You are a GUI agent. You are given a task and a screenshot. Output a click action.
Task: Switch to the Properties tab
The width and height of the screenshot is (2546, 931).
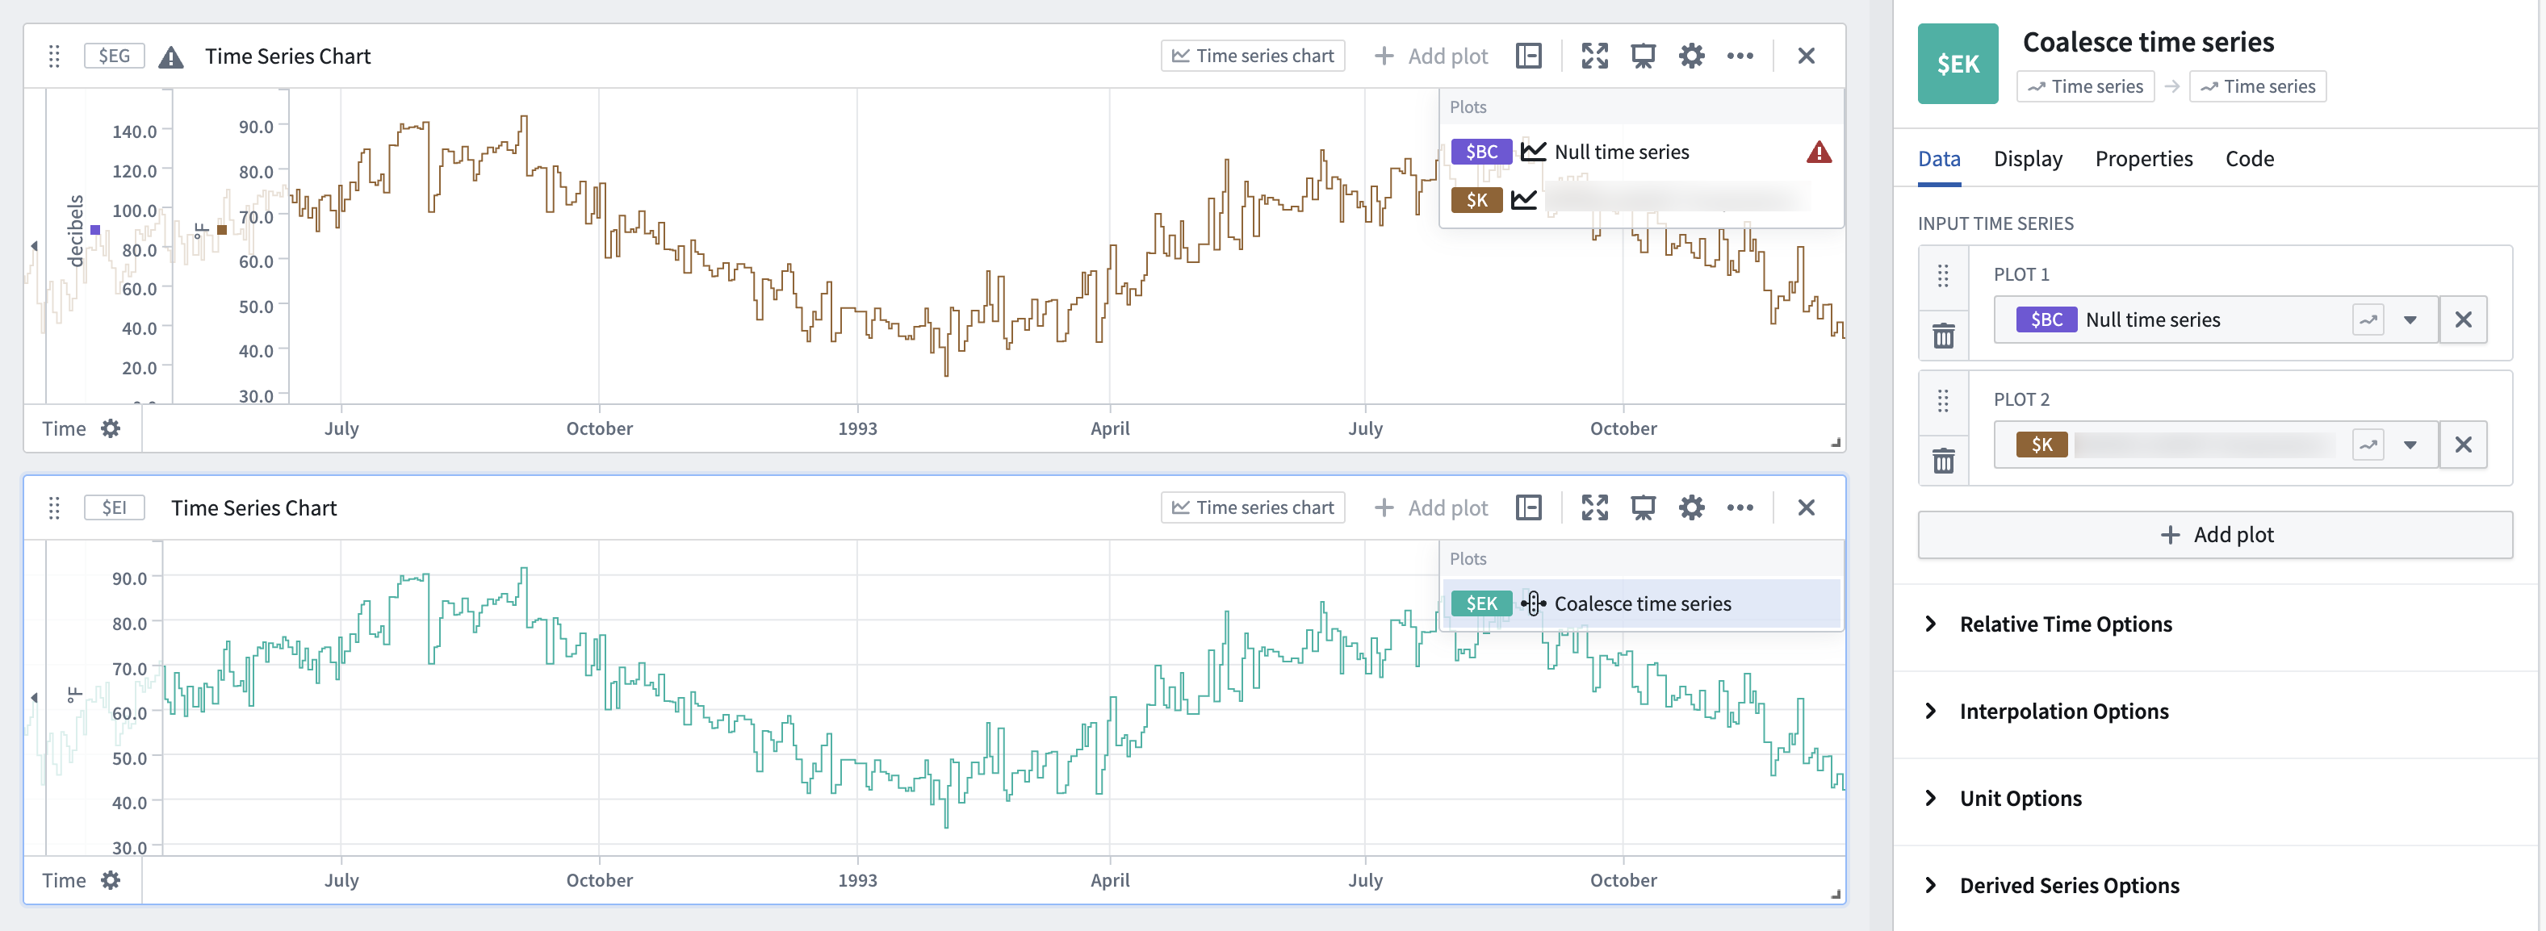[2142, 159]
